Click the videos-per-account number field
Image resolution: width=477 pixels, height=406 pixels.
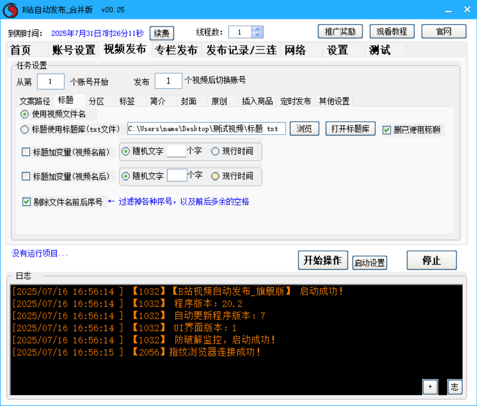pos(168,81)
